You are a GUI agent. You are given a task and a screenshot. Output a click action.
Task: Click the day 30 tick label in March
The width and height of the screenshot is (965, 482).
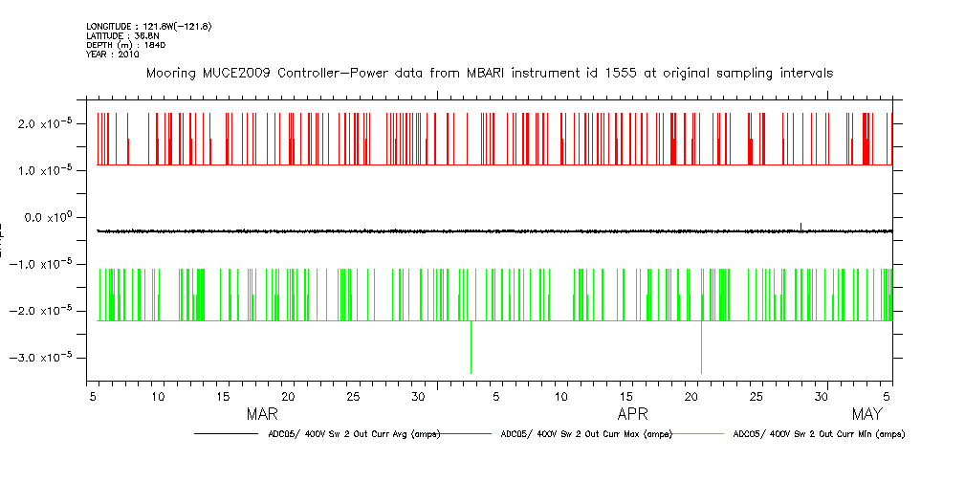pyautogui.click(x=418, y=396)
